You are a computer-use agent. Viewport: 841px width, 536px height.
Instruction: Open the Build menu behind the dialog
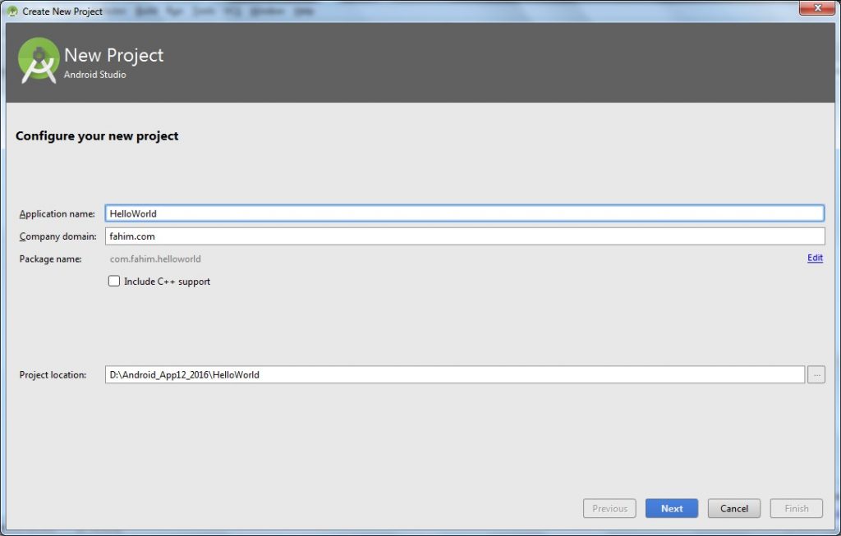click(149, 11)
